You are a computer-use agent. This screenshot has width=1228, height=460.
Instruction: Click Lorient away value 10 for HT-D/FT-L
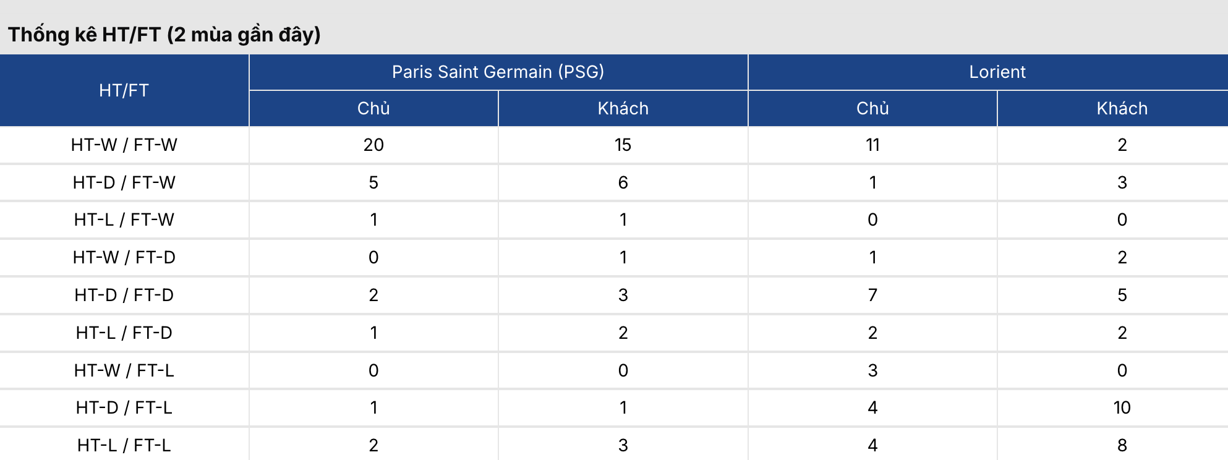pyautogui.click(x=1122, y=407)
